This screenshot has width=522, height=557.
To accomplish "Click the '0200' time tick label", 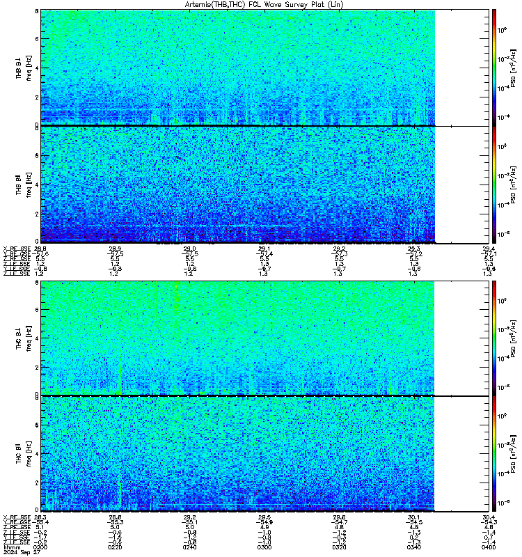I will coord(40,547).
